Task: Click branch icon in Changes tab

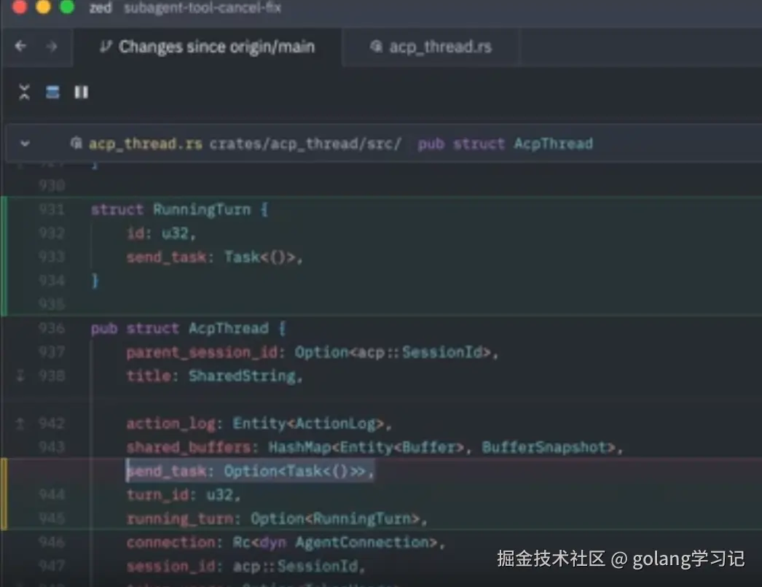Action: (105, 47)
